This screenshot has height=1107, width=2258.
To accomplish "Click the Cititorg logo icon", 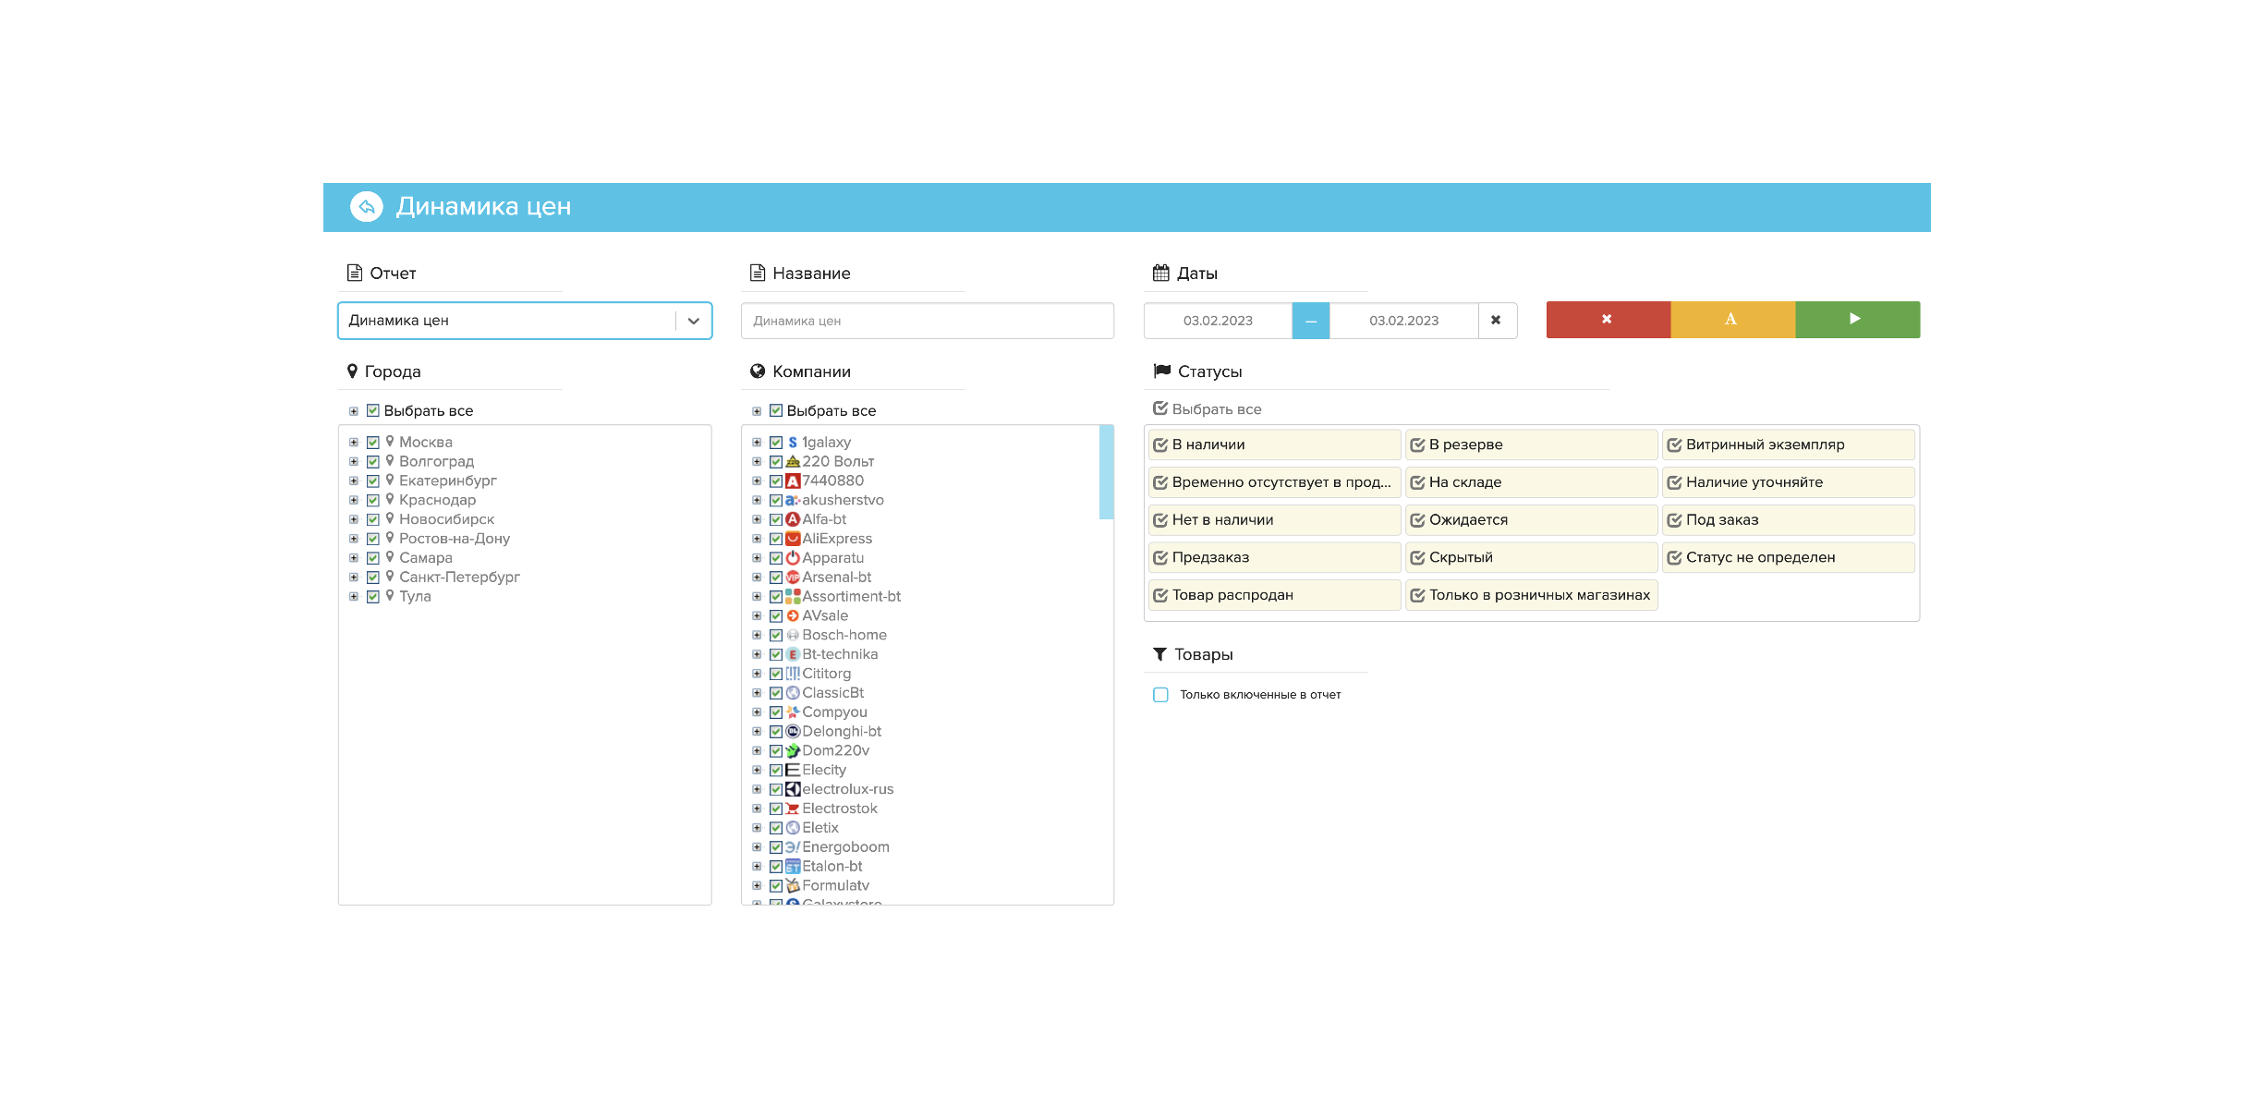I will [x=793, y=674].
